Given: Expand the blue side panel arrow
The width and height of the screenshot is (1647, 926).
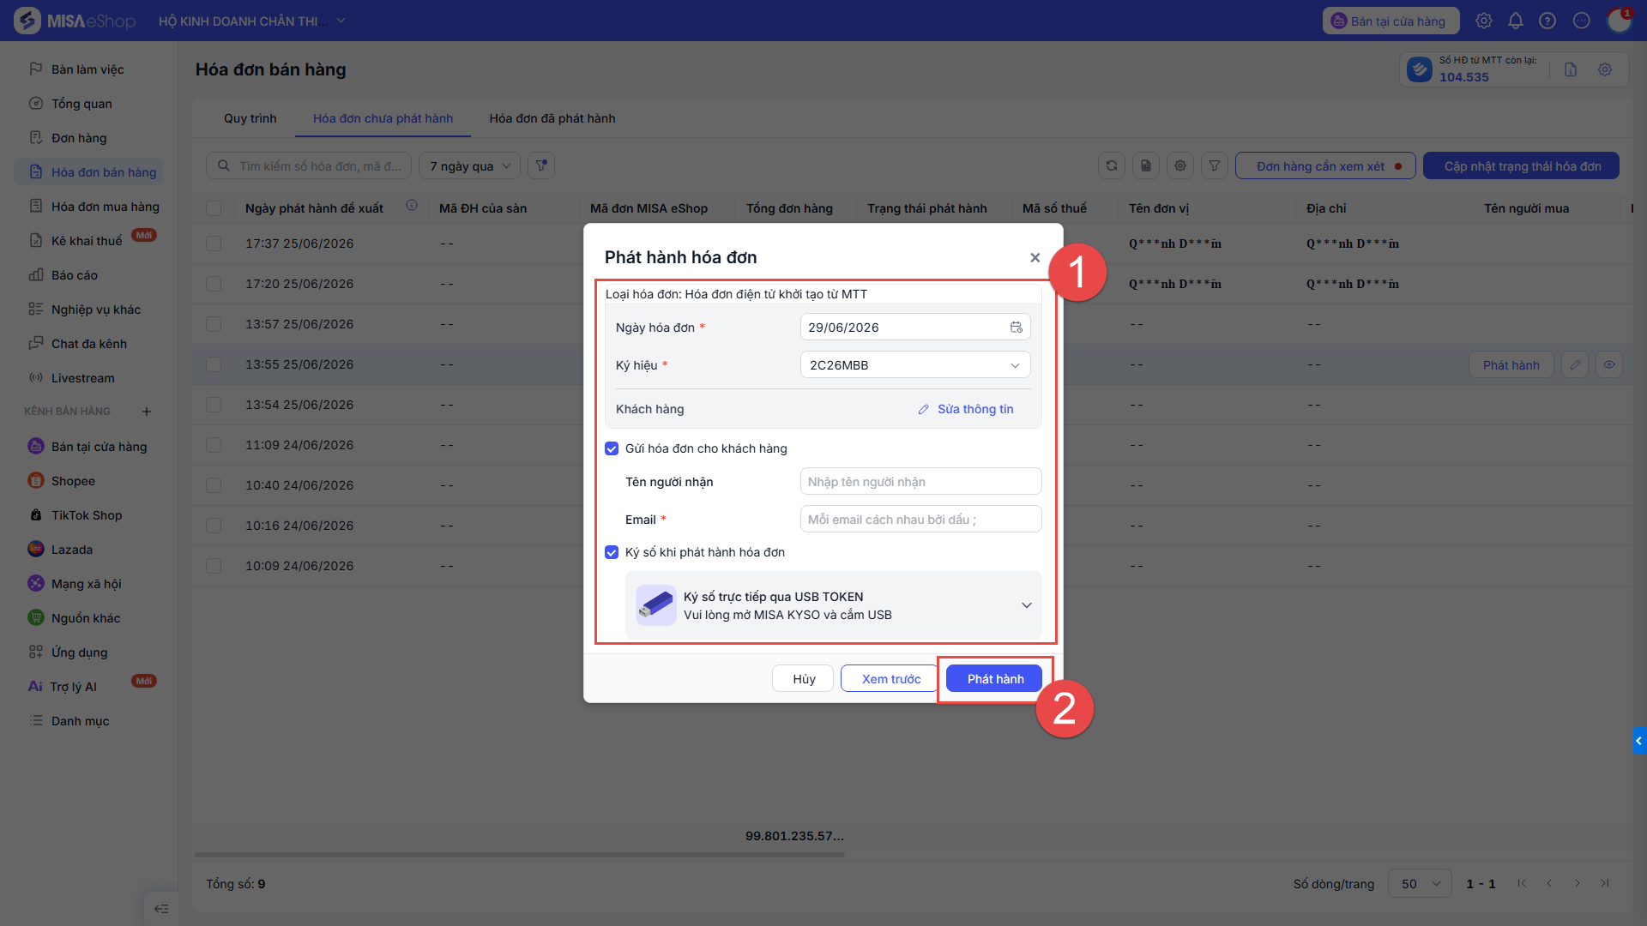Looking at the screenshot, I should pos(1639,741).
